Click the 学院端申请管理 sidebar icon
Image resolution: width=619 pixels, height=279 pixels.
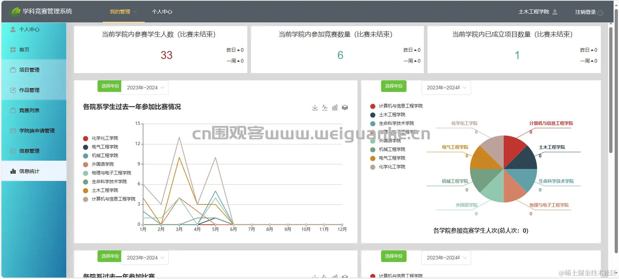pos(13,131)
